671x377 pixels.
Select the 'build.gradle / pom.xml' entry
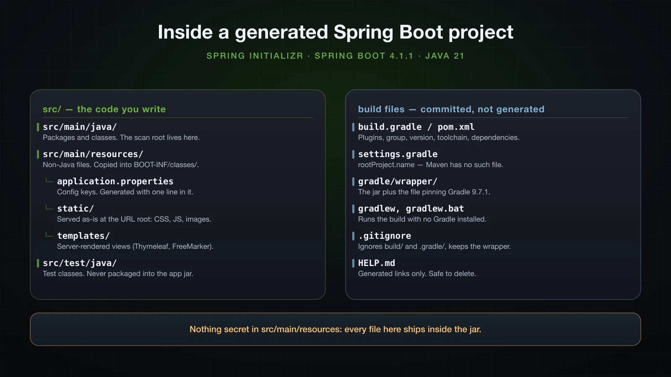[x=416, y=127]
